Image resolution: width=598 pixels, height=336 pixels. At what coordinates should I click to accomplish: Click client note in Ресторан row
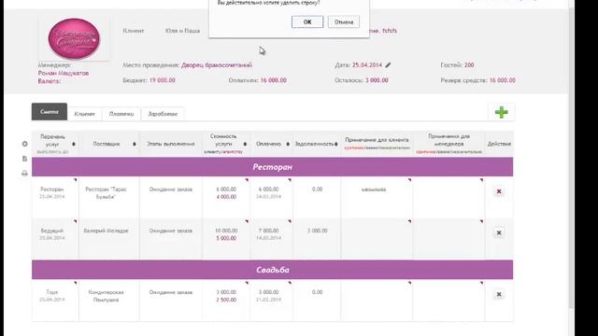374,189
